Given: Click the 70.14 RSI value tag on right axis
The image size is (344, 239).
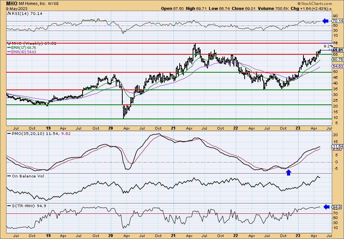Looking at the screenshot, I should (x=338, y=21).
